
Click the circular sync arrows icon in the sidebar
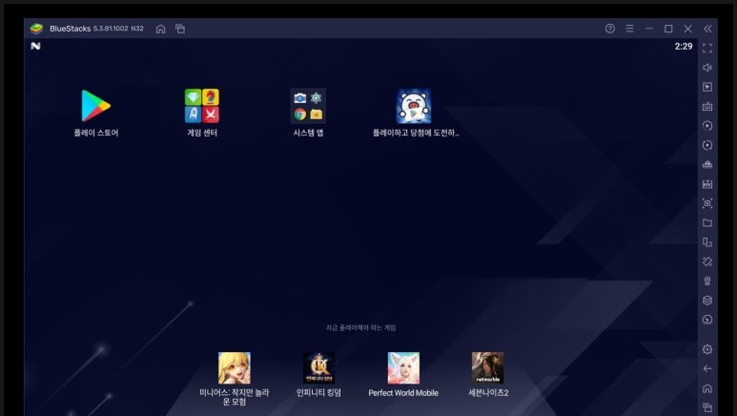707,145
